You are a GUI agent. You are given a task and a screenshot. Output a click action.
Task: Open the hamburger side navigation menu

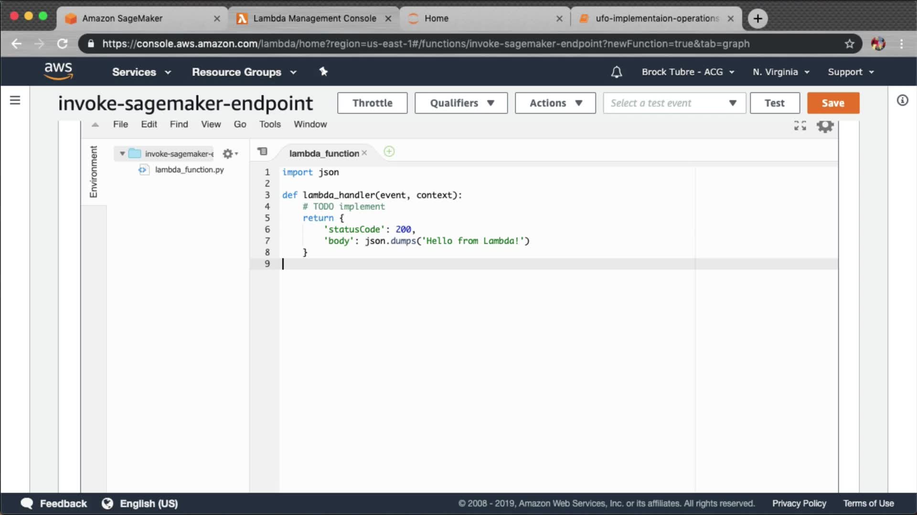pos(15,100)
